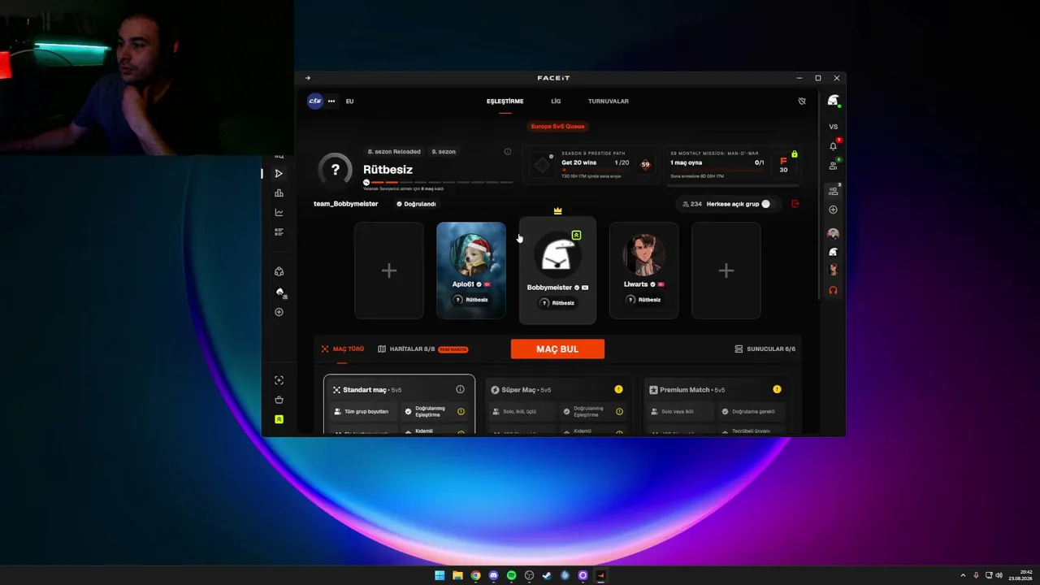Open the Season 9 Prestige Path card
Viewport: 1040px width, 585px height.
tap(592, 164)
